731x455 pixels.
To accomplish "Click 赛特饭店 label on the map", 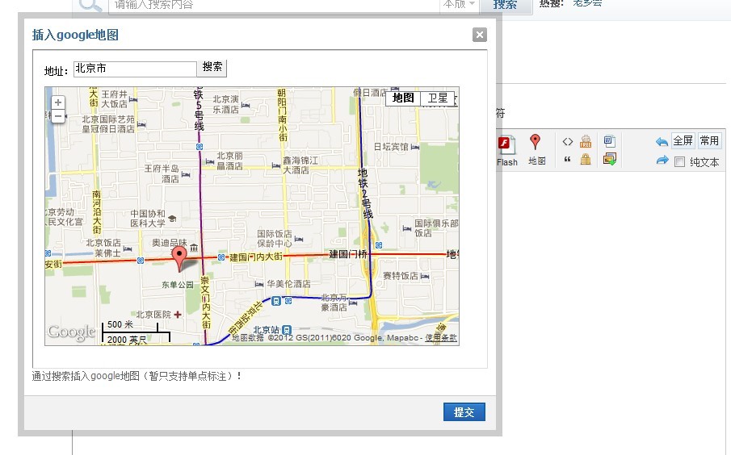I will (401, 276).
